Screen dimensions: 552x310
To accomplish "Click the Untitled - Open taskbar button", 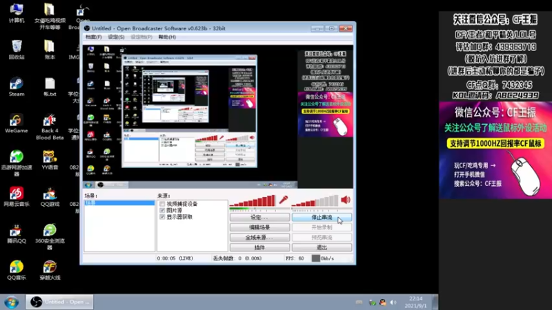I will (x=59, y=302).
